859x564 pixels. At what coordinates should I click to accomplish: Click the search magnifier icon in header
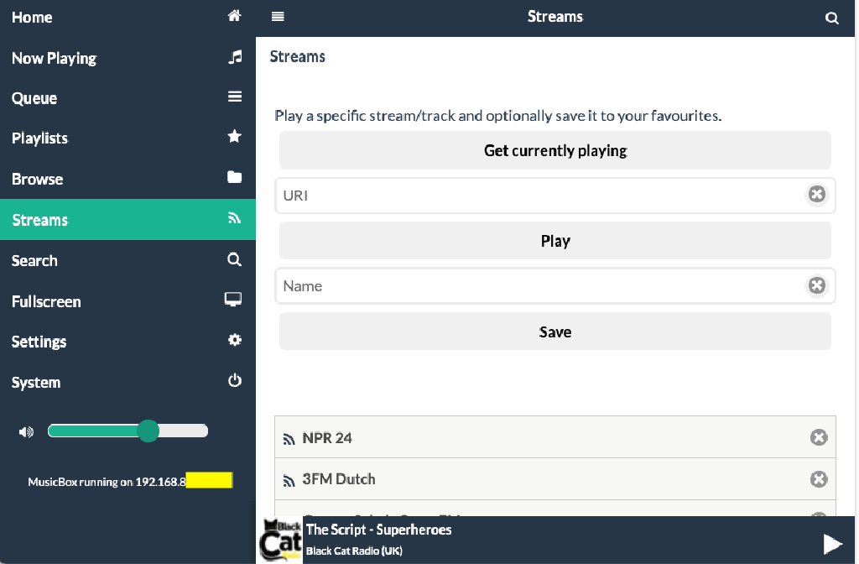point(831,18)
